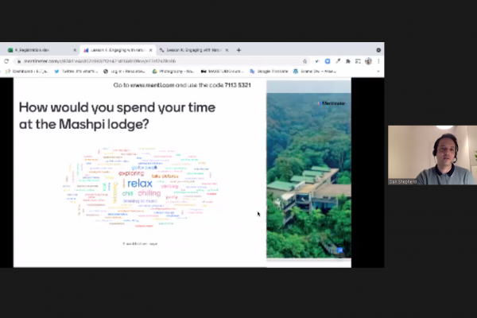
Task: Open the Twitter bookmark
Action: coord(76,72)
